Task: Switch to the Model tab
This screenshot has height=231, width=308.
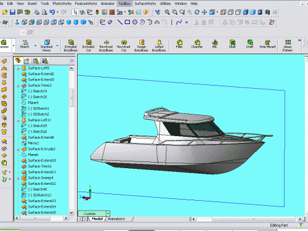Action: 97,219
